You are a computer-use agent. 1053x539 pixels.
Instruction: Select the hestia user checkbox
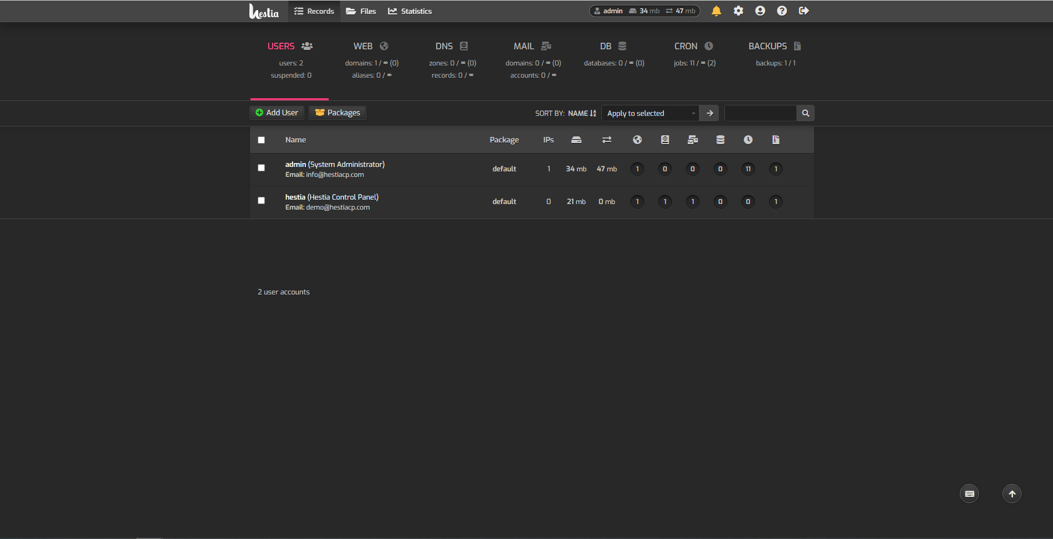click(261, 200)
